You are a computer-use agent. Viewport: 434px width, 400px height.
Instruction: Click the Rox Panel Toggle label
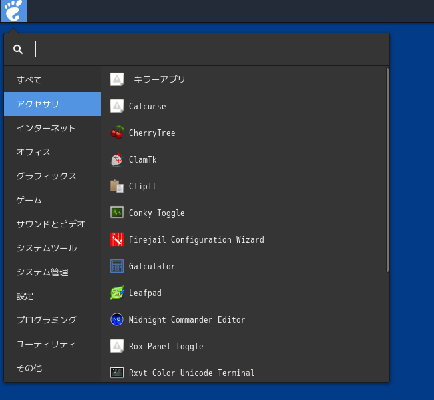[x=166, y=347]
